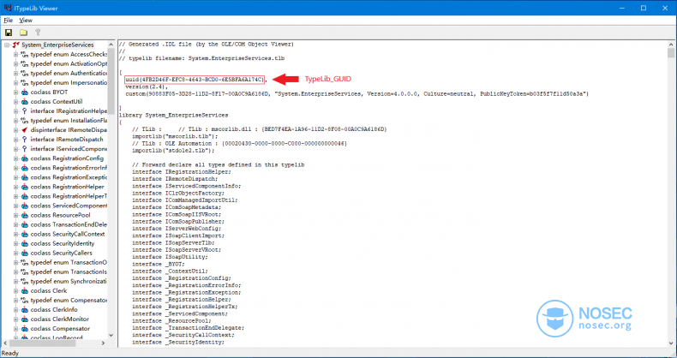677x358 pixels.
Task: Click the interface IClrObjectFactory declaration line
Action: pyautogui.click(x=178, y=194)
